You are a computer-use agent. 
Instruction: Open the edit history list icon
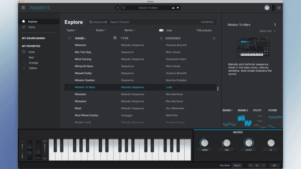[257, 165]
